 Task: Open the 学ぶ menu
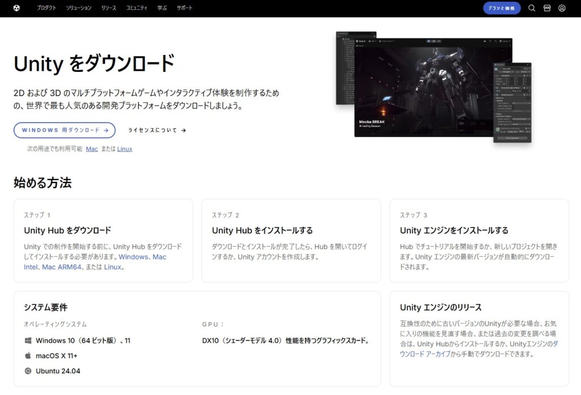162,8
